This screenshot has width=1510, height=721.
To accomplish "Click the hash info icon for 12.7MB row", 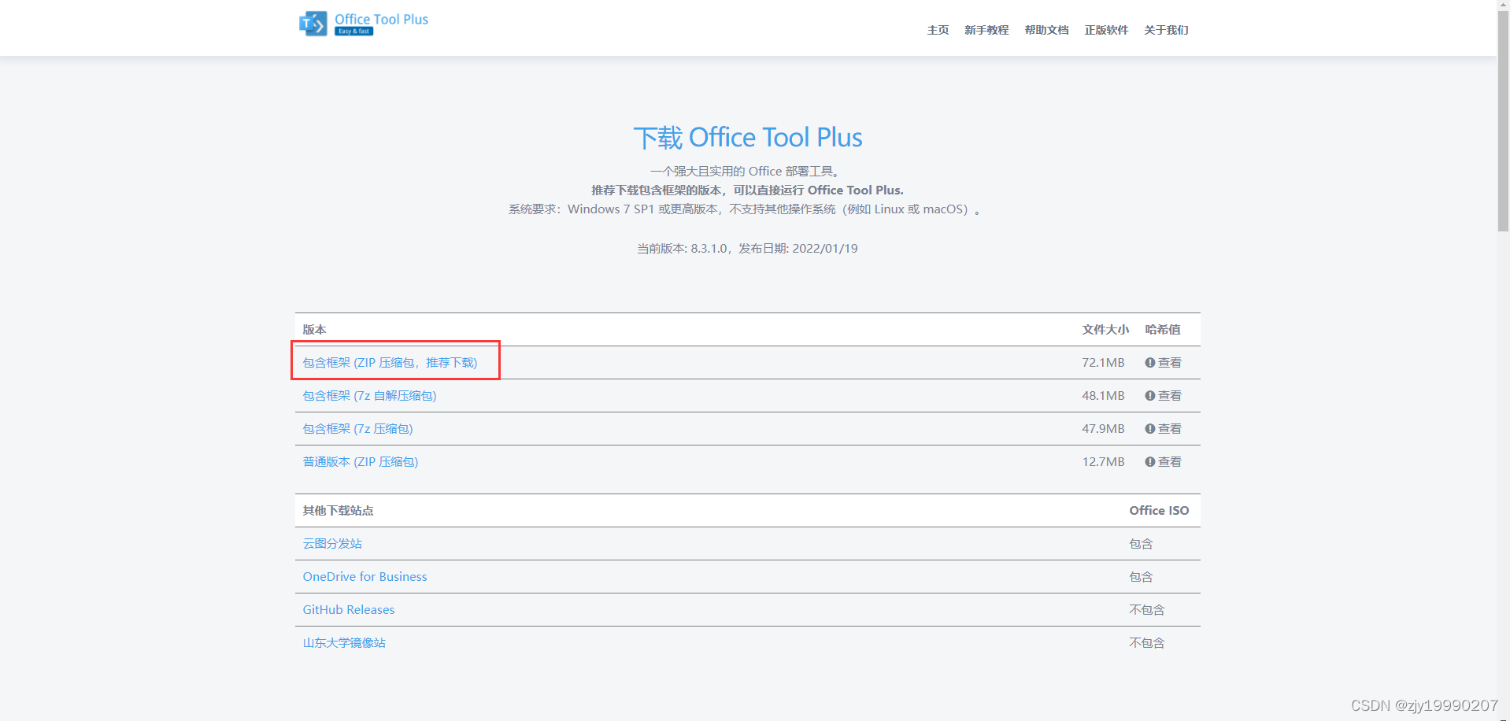I will (x=1149, y=462).
